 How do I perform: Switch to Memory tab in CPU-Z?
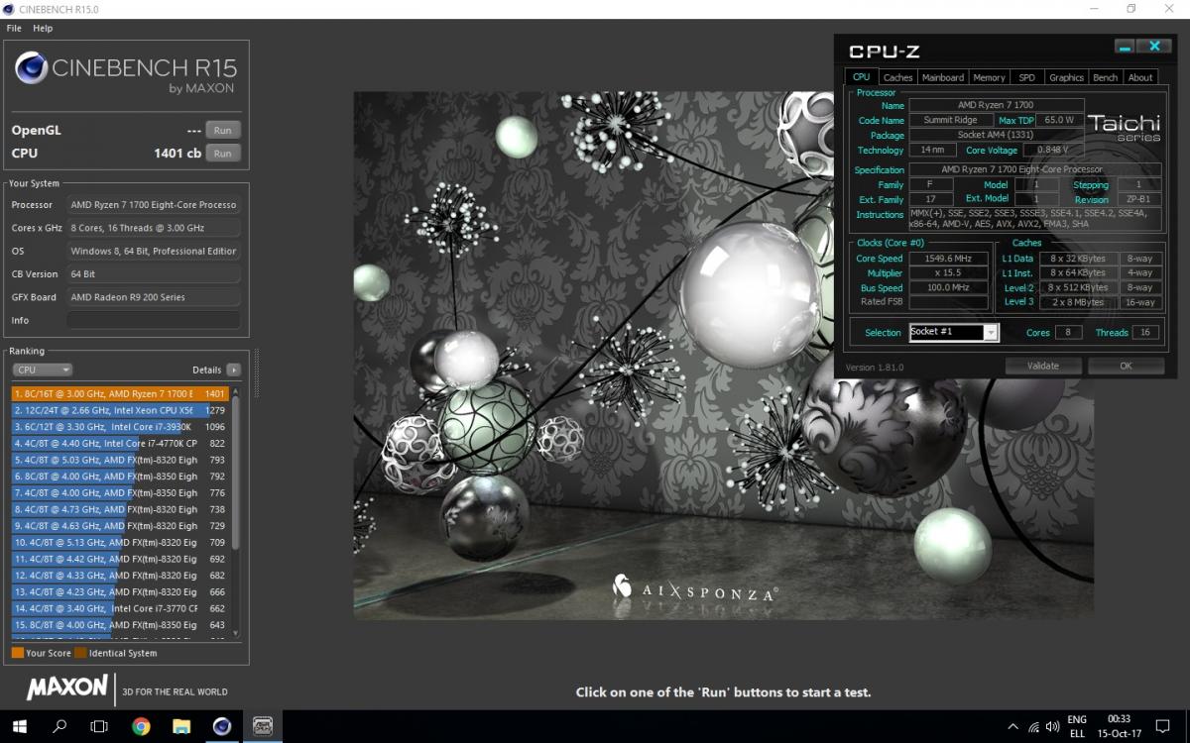(x=989, y=77)
